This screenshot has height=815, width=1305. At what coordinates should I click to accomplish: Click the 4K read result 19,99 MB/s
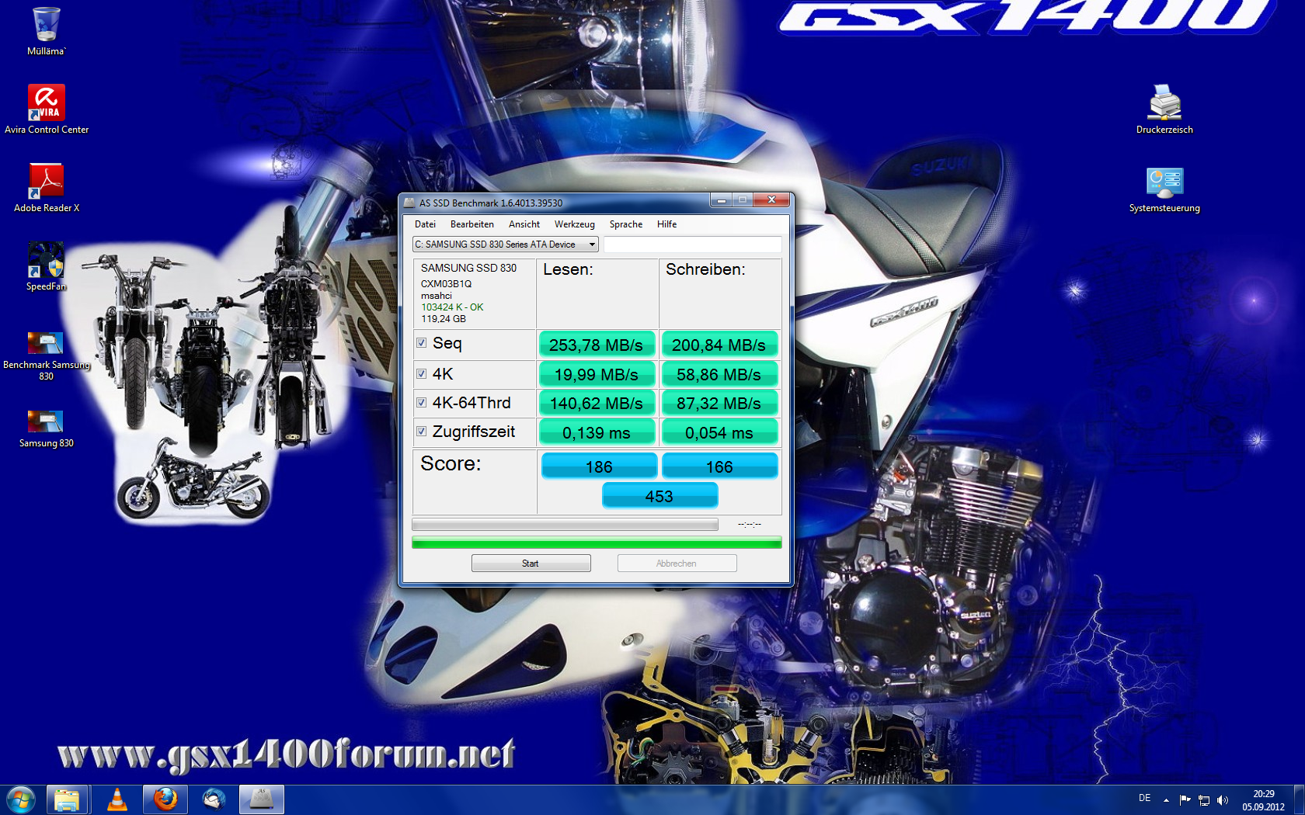[x=597, y=374]
